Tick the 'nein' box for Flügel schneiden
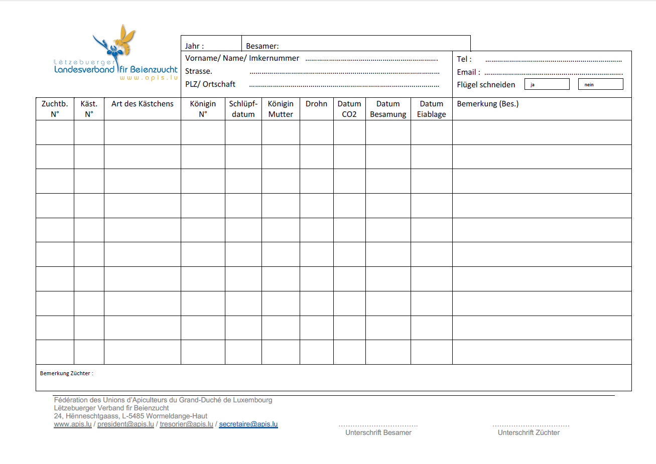Image resolution: width=656 pixels, height=464 pixels. pos(600,84)
